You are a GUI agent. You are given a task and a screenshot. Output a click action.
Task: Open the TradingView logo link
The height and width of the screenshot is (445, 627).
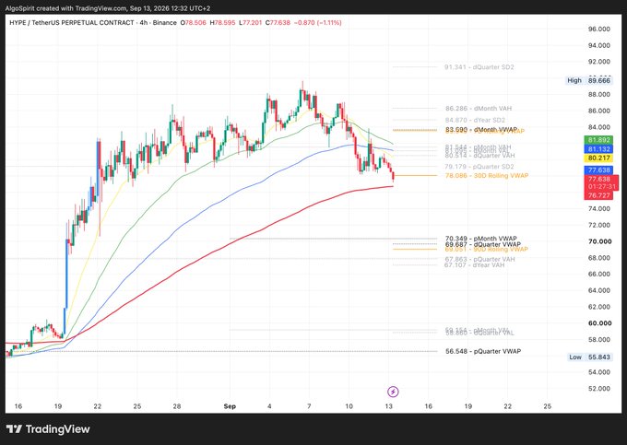pos(48,429)
